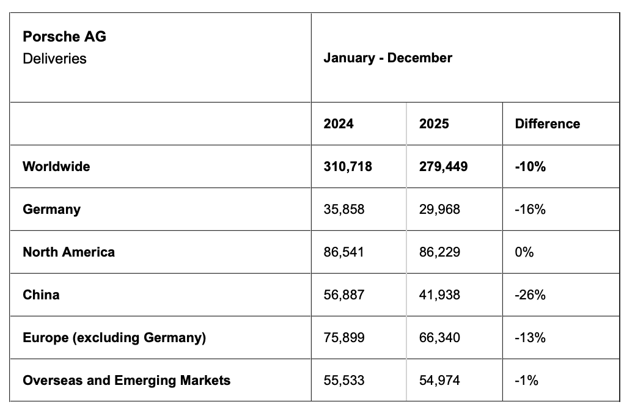Click the January - December header cell
The height and width of the screenshot is (413, 635).
[x=387, y=58]
